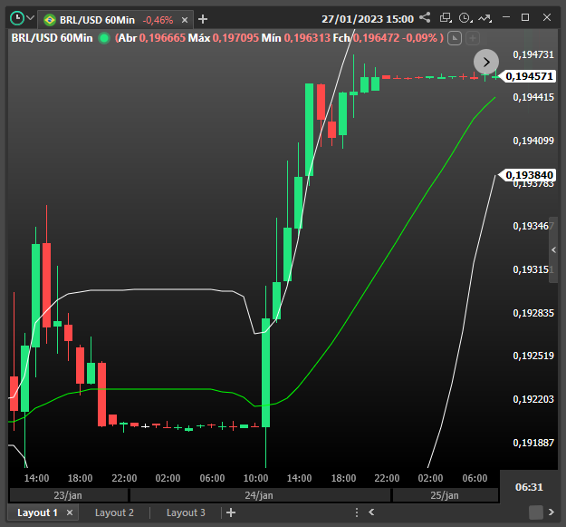566x527 pixels.
Task: Click the green clock icon at top left
Action: [x=16, y=18]
